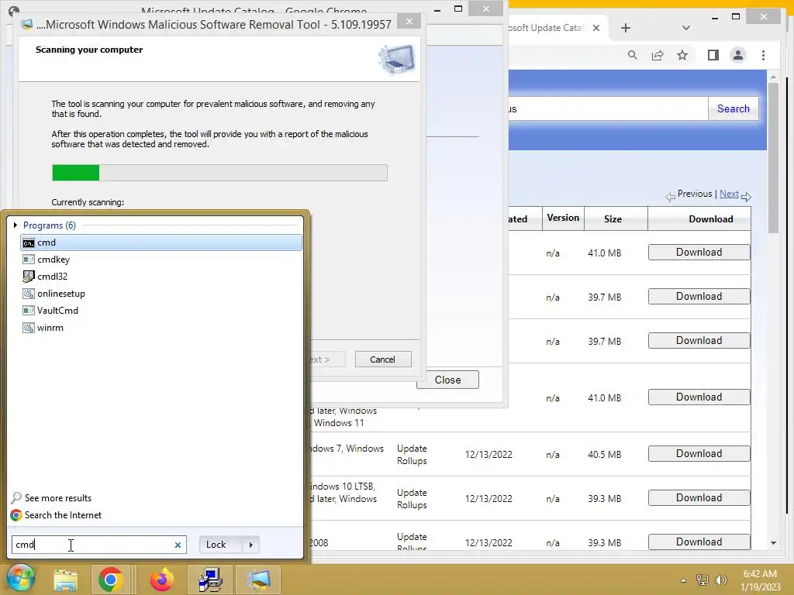This screenshot has width=794, height=595.
Task: Sort by Version column header
Action: click(563, 218)
